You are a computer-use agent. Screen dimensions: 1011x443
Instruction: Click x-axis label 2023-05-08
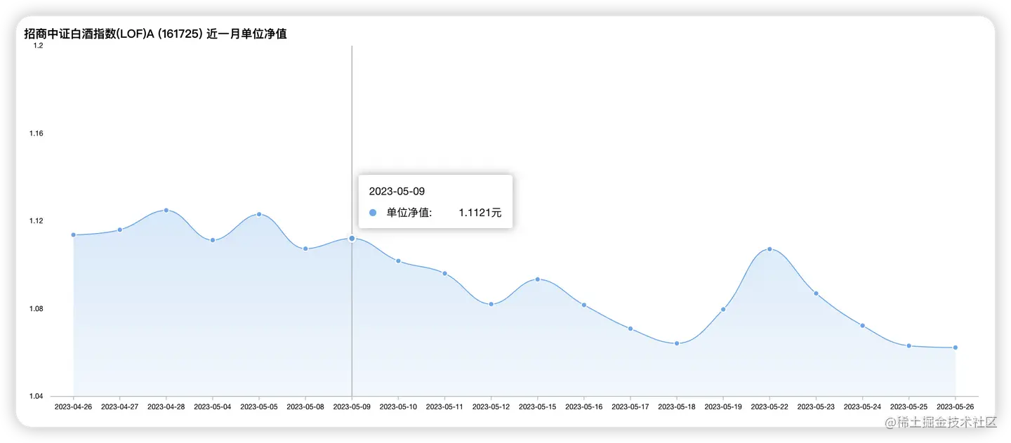pyautogui.click(x=305, y=406)
